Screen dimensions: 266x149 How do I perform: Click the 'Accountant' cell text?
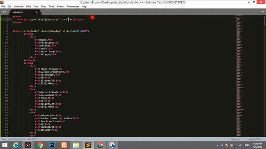click(x=47, y=95)
